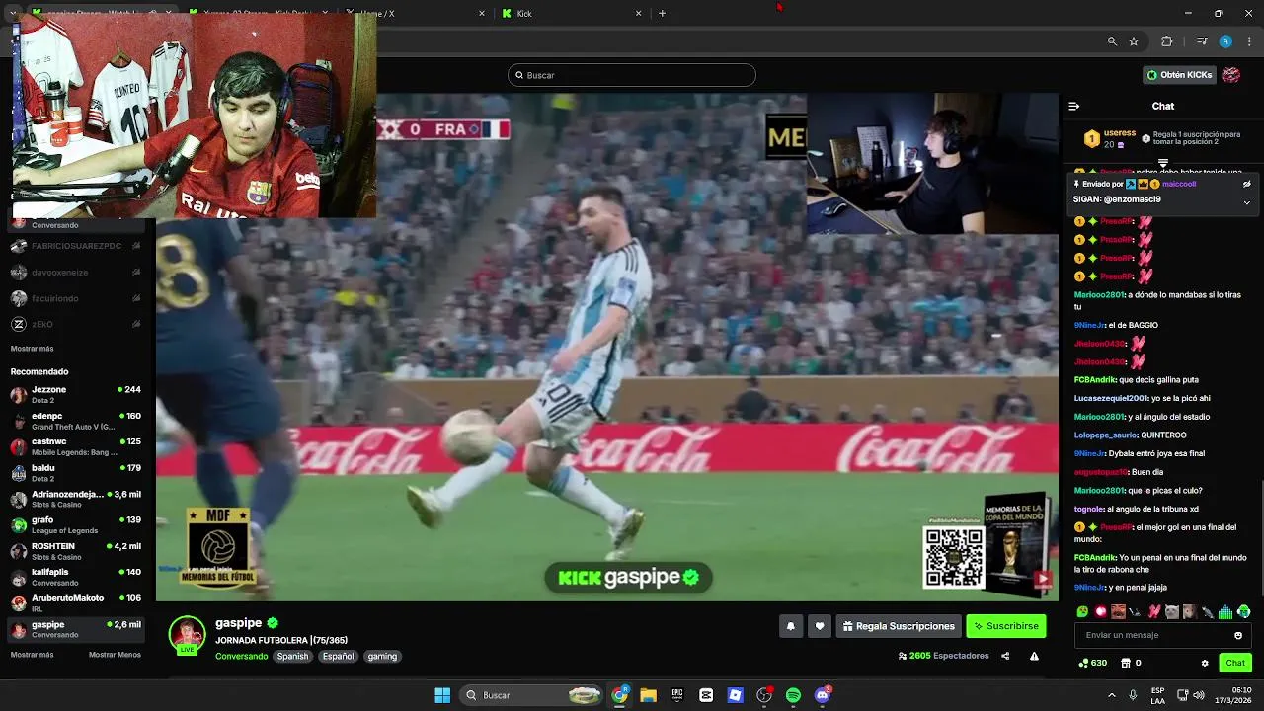Open the shop icon showing 0
Screen dimensions: 1264x711
pos(1131,663)
